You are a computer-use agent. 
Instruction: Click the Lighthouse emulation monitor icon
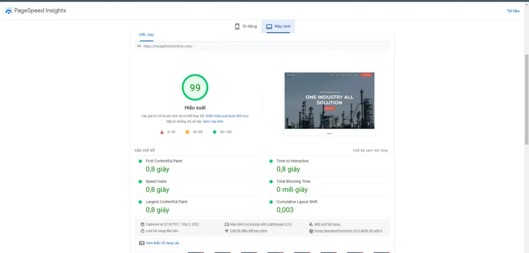227,224
